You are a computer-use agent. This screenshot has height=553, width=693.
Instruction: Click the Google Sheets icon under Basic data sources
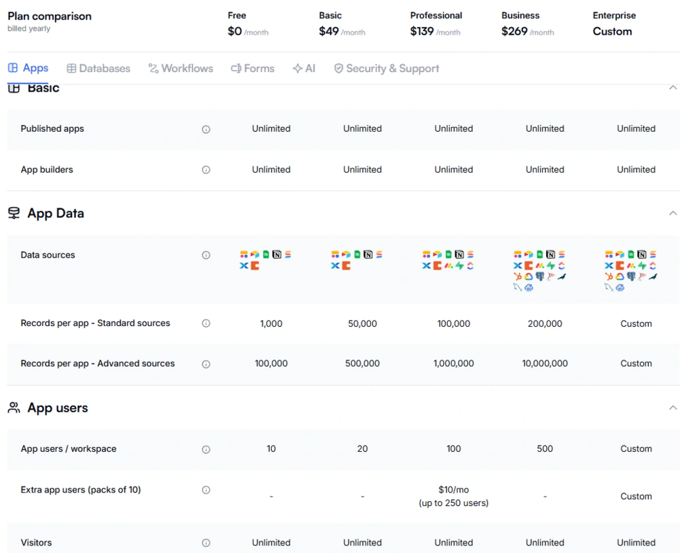(x=356, y=254)
